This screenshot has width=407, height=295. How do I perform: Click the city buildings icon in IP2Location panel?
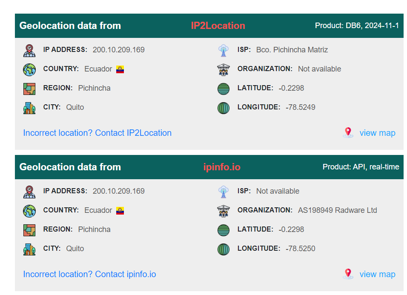point(29,108)
